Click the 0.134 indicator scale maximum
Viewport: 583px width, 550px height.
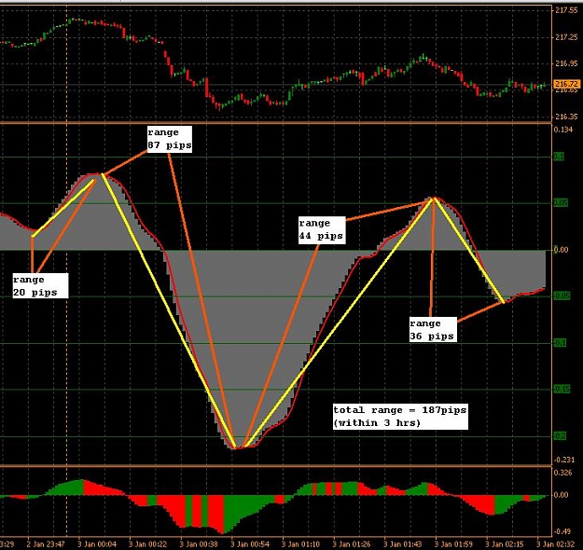563,130
